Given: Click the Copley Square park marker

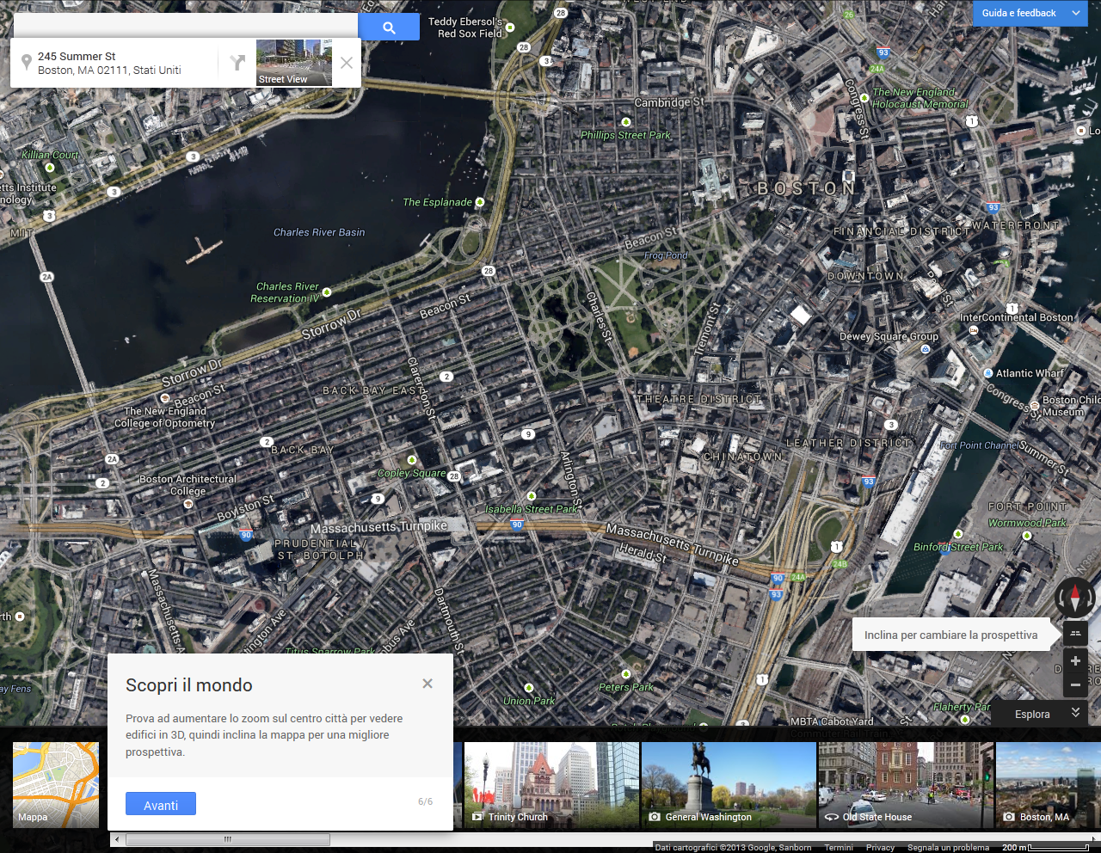Looking at the screenshot, I should tap(412, 461).
